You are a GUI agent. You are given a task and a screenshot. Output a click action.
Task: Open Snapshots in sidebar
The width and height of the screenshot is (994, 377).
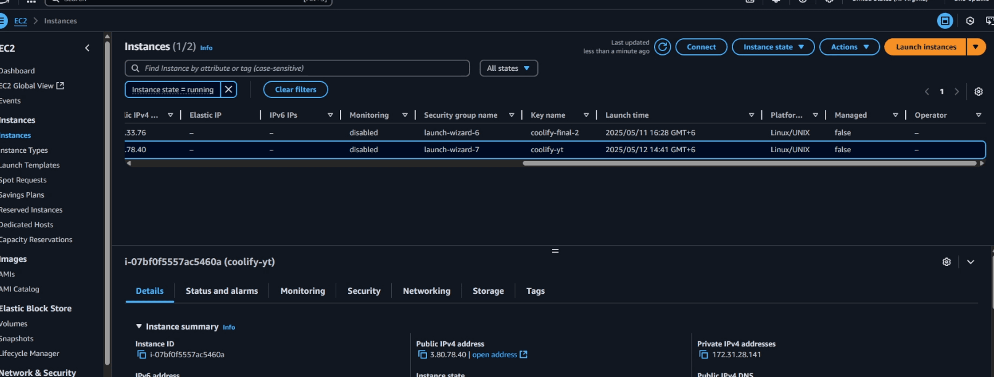pos(17,339)
